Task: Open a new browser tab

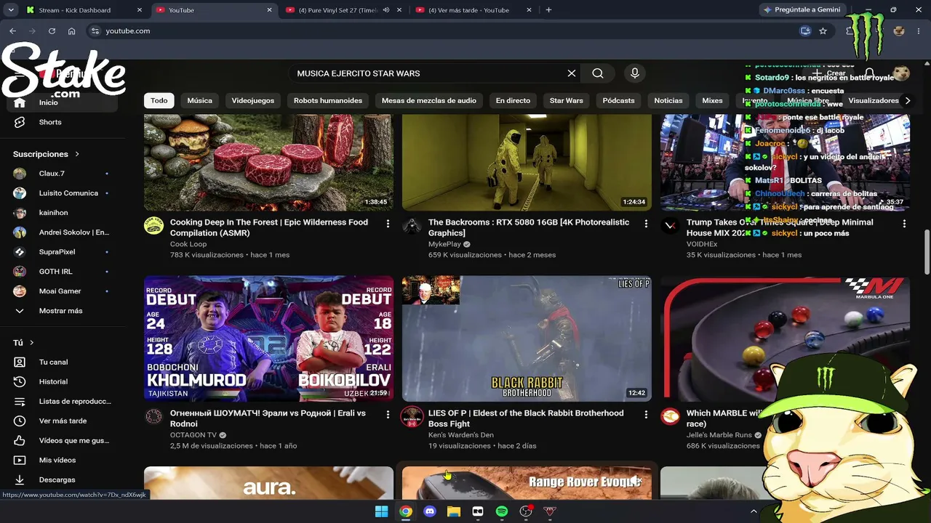Action: tap(548, 10)
